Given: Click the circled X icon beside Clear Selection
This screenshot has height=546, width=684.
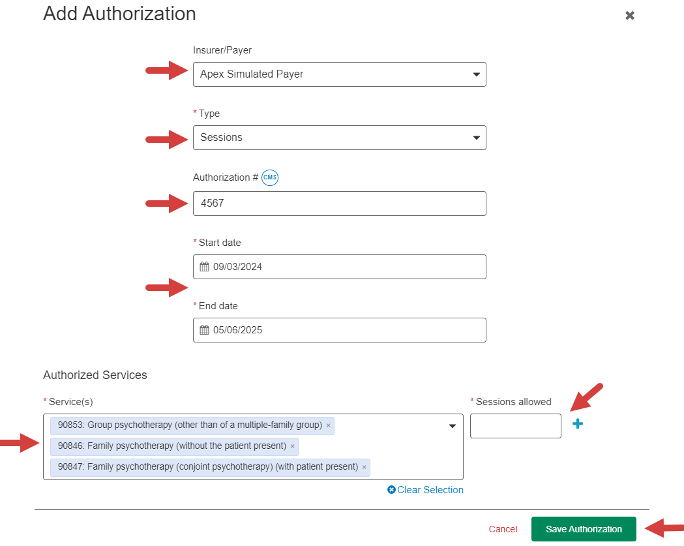Looking at the screenshot, I should 392,490.
